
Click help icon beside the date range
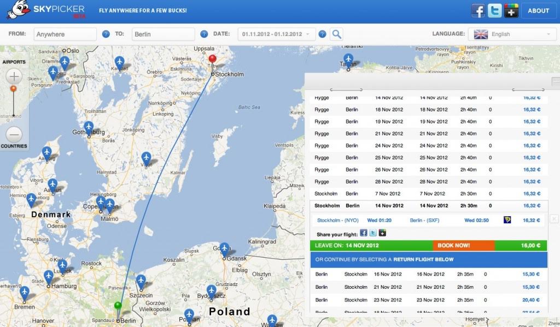click(x=323, y=34)
